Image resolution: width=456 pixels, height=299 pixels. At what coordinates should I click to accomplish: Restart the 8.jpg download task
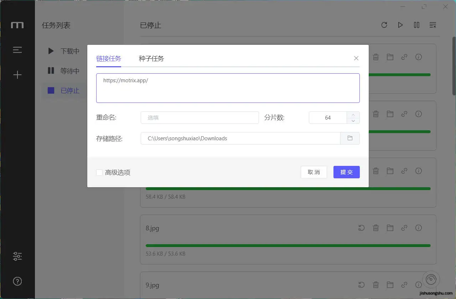[x=362, y=228]
